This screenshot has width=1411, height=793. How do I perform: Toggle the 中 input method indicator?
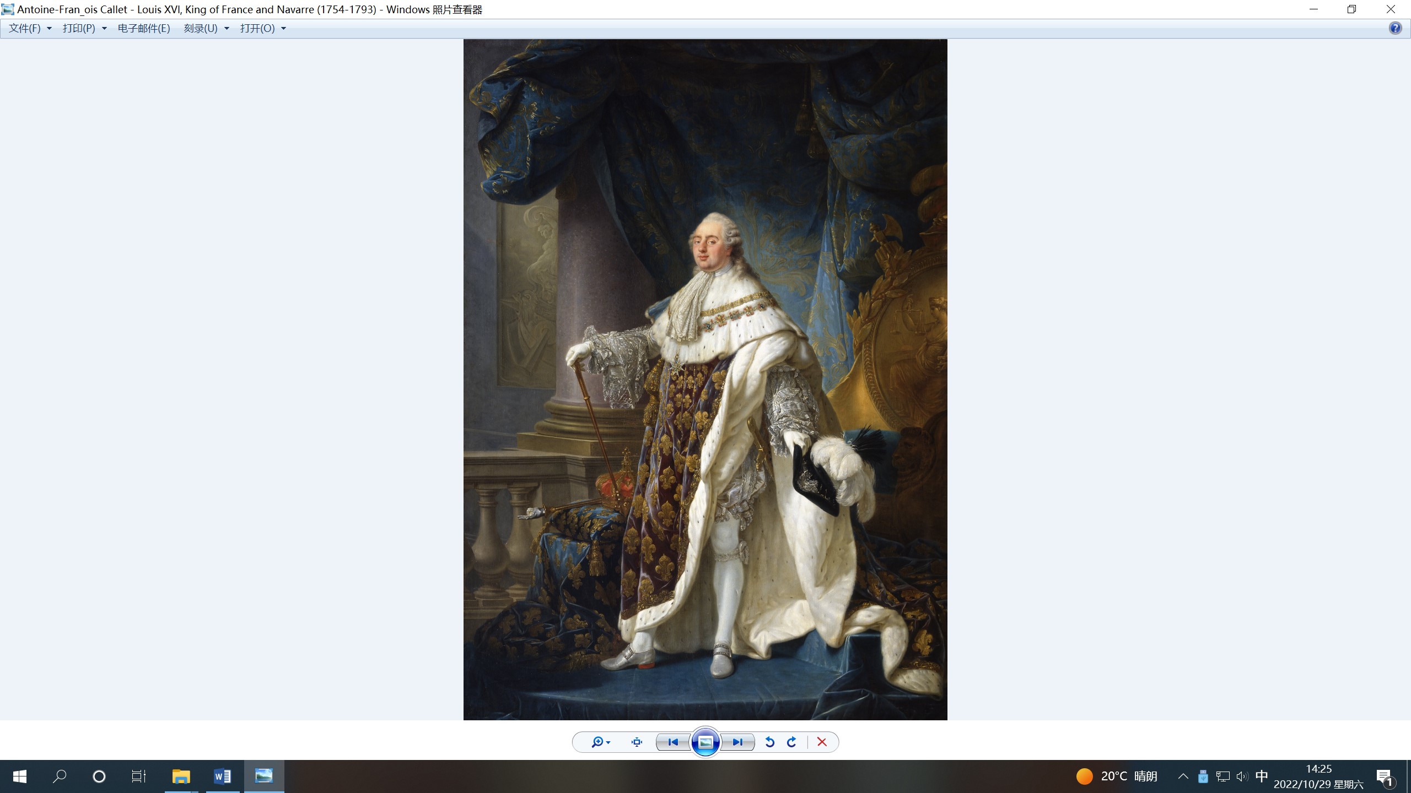click(1262, 776)
